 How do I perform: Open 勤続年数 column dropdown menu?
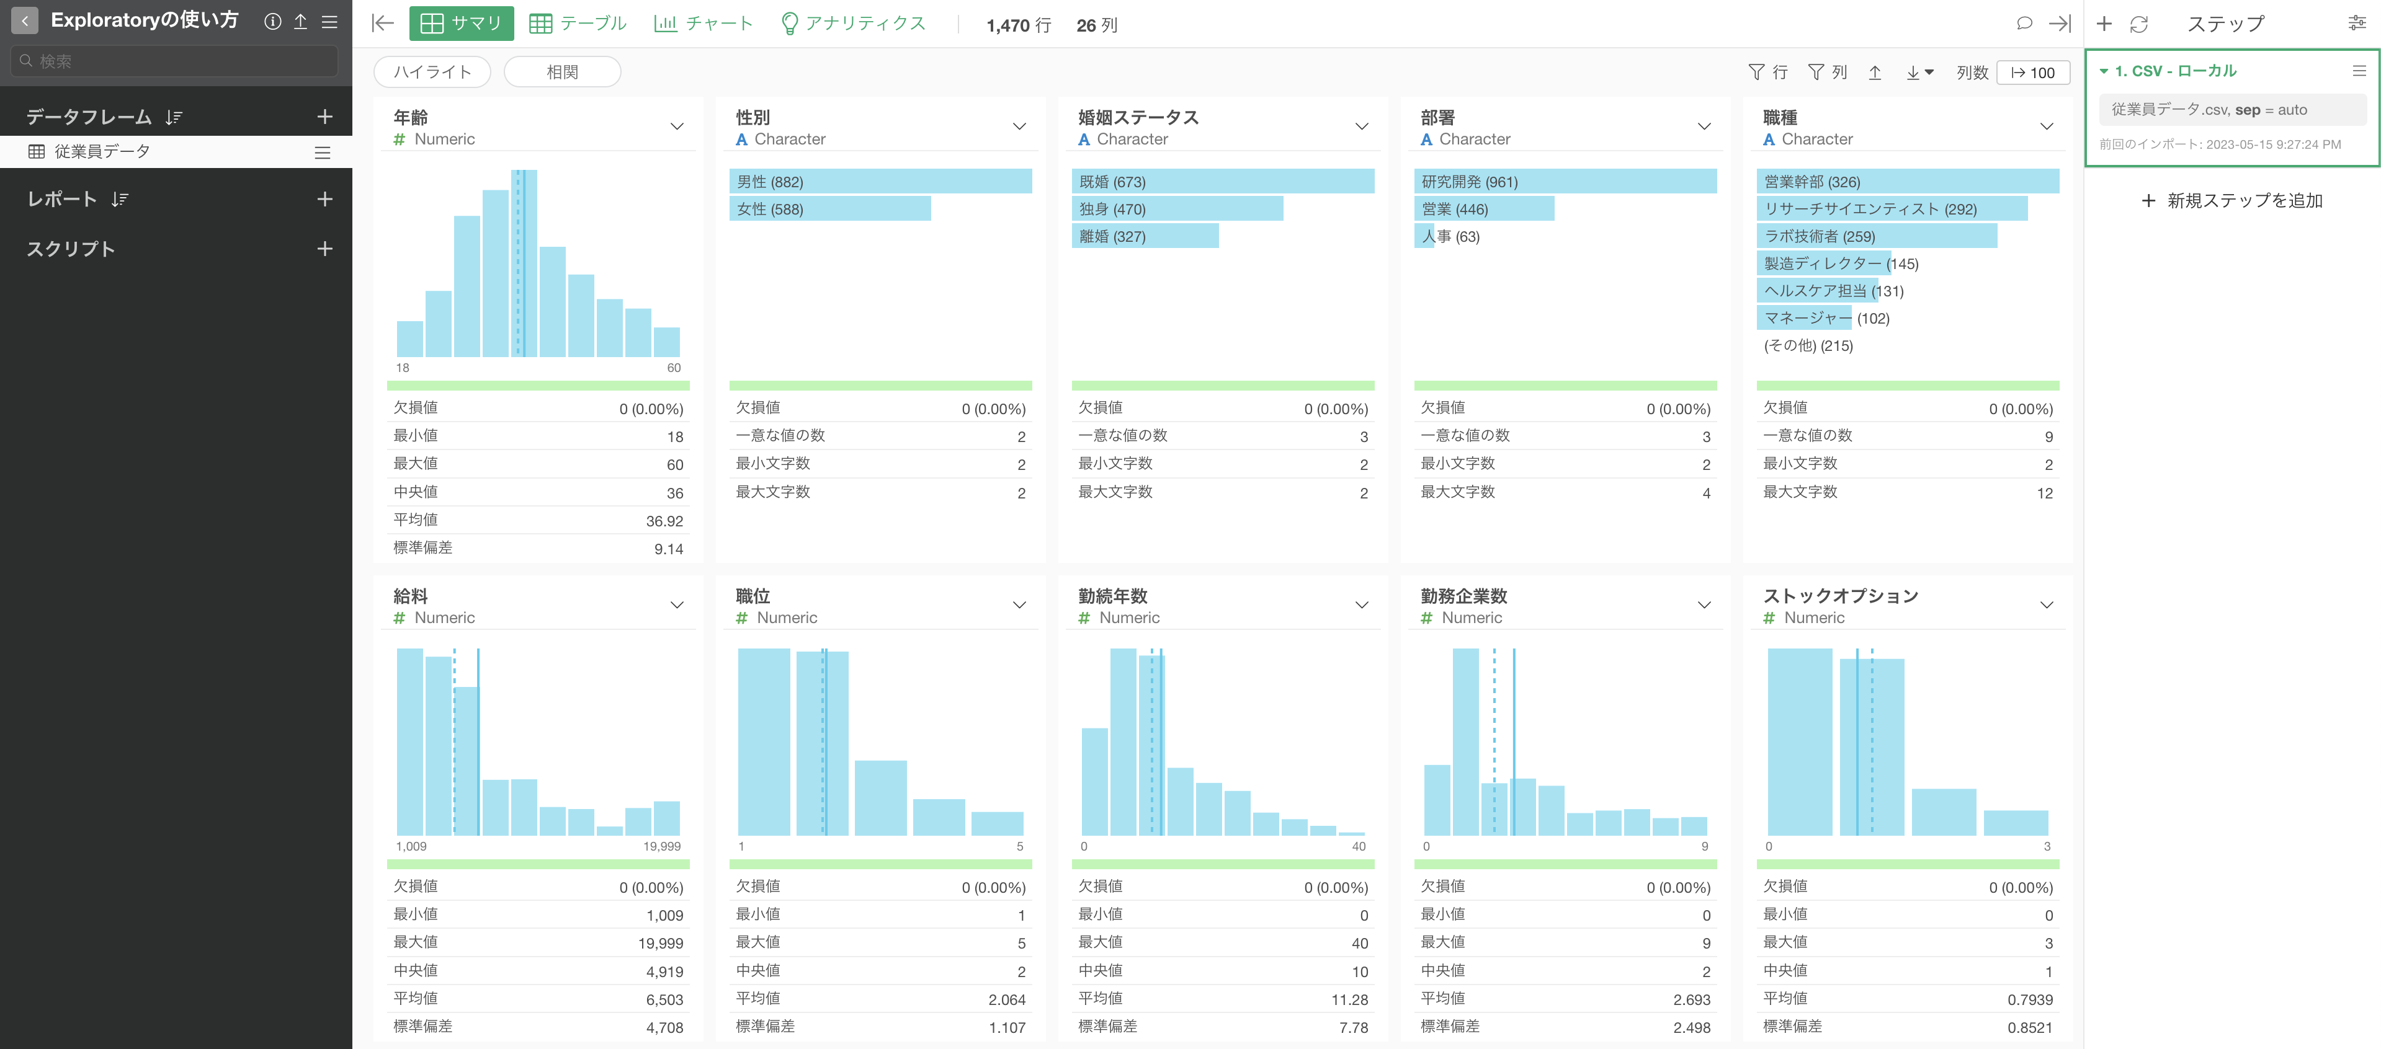click(1362, 606)
